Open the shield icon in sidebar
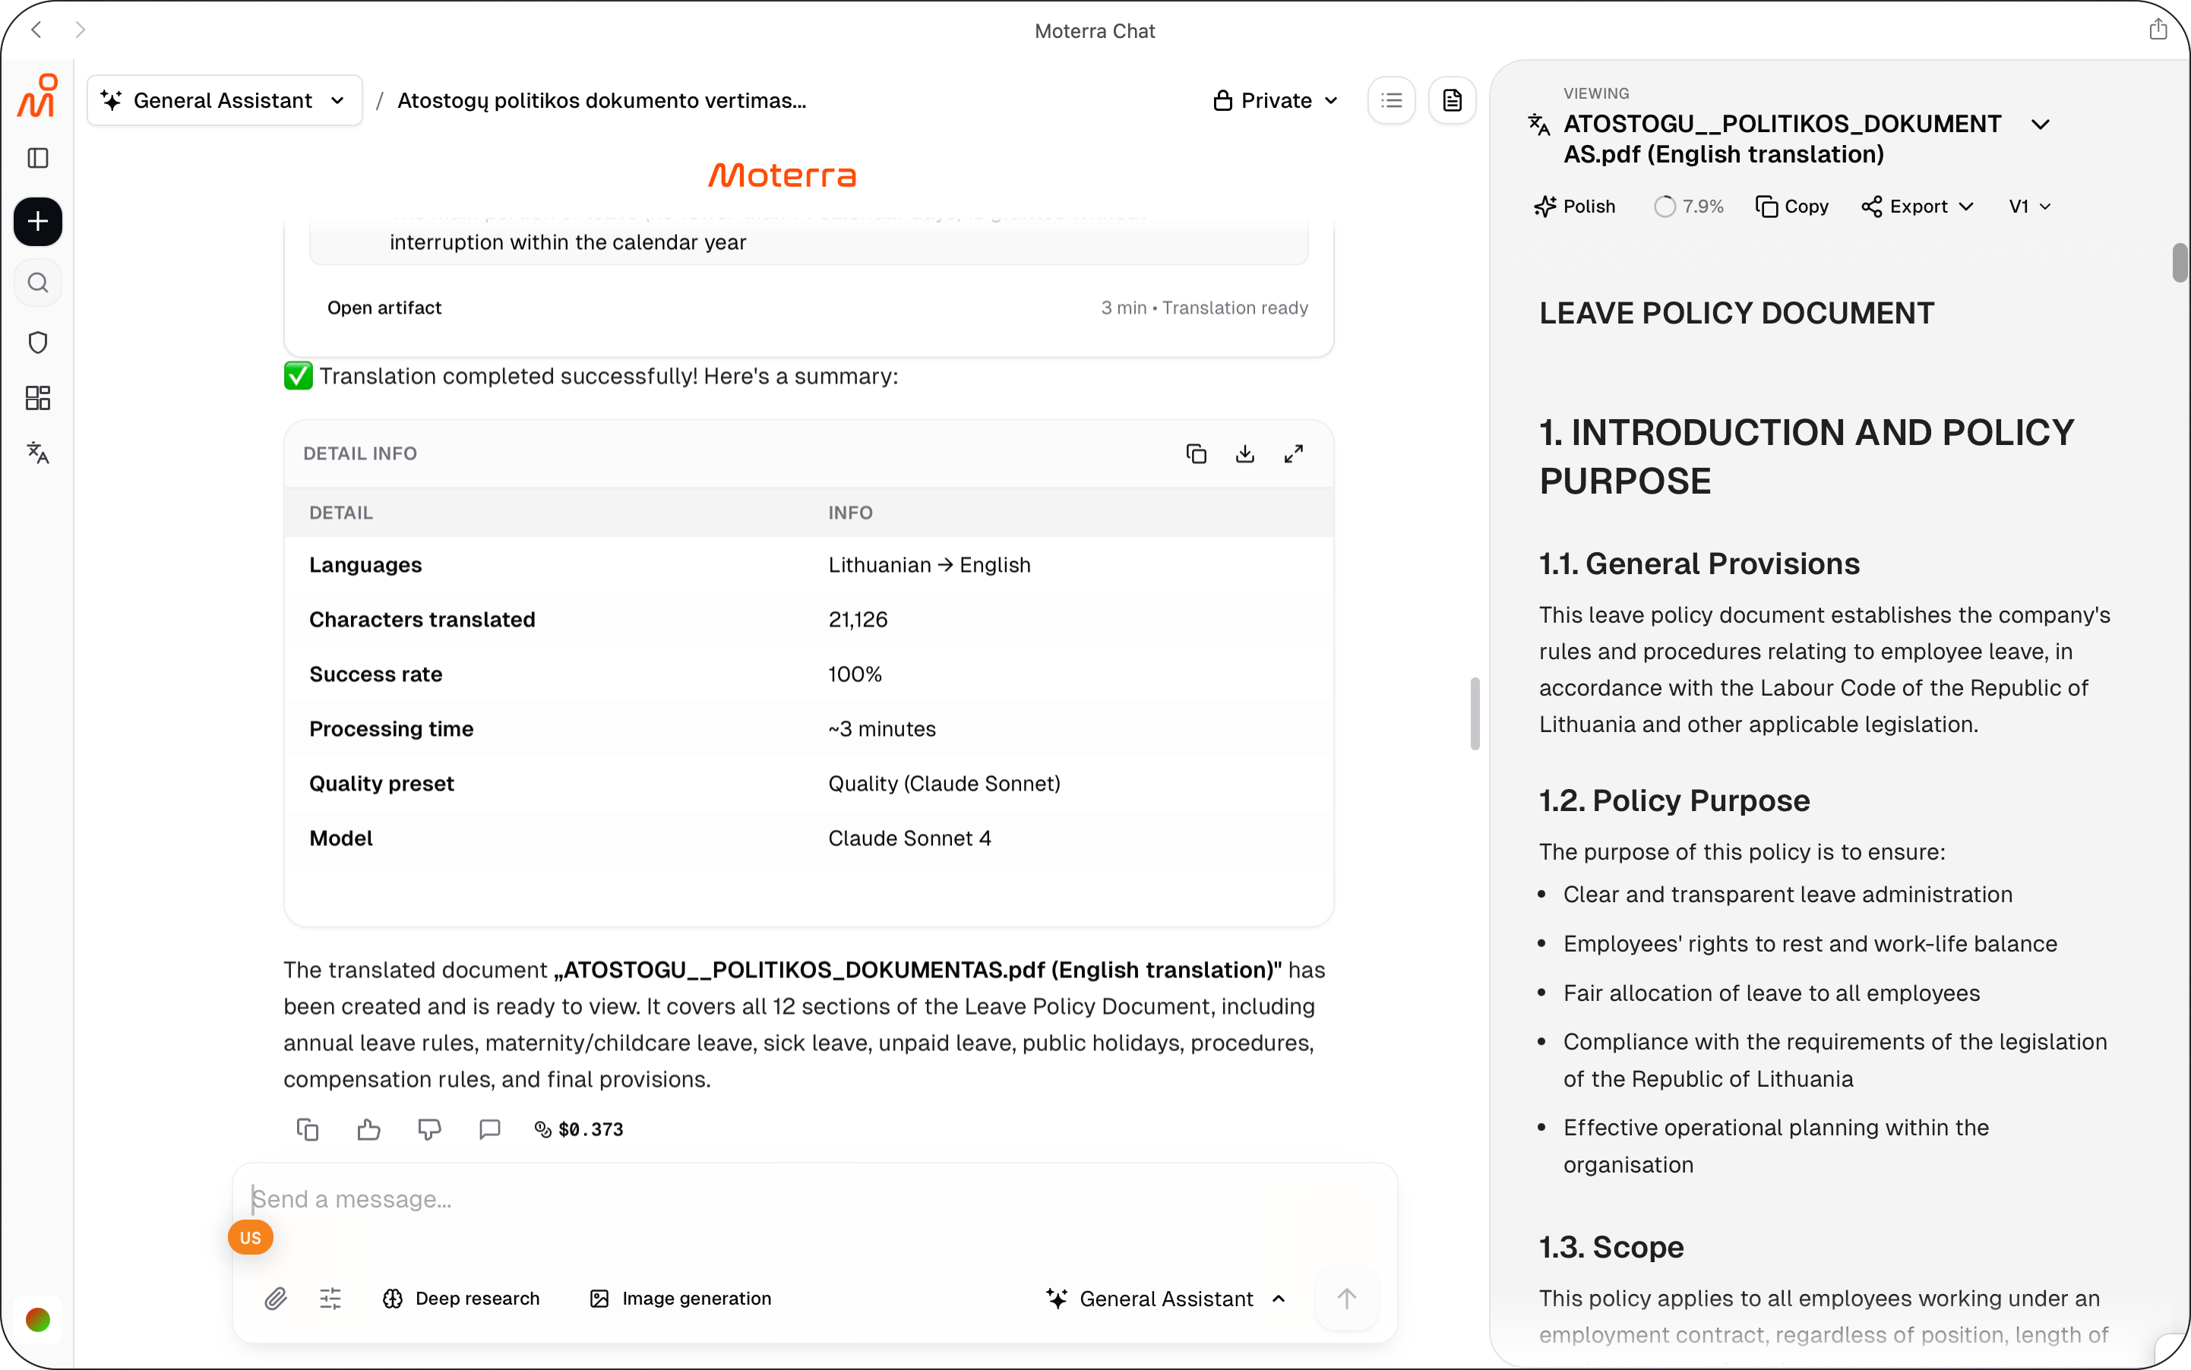Viewport: 2191px width, 1370px height. [x=38, y=342]
